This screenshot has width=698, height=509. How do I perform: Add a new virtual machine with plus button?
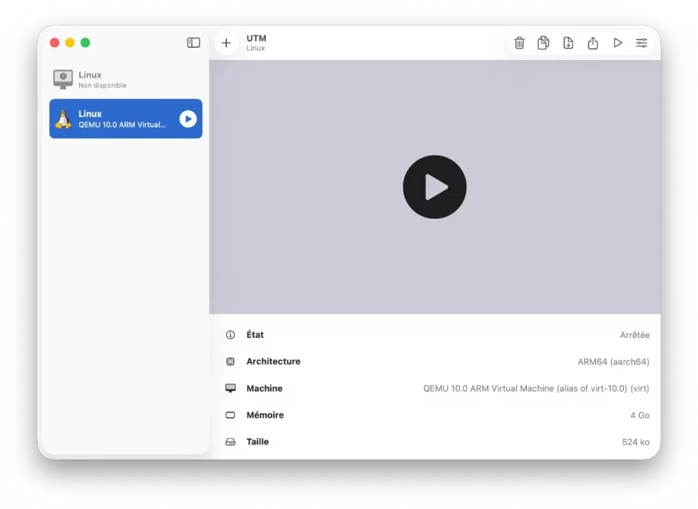point(226,43)
